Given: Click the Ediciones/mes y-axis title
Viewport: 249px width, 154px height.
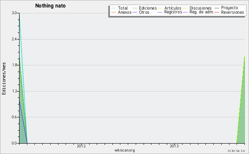Looking at the screenshot, I should [x=4, y=79].
